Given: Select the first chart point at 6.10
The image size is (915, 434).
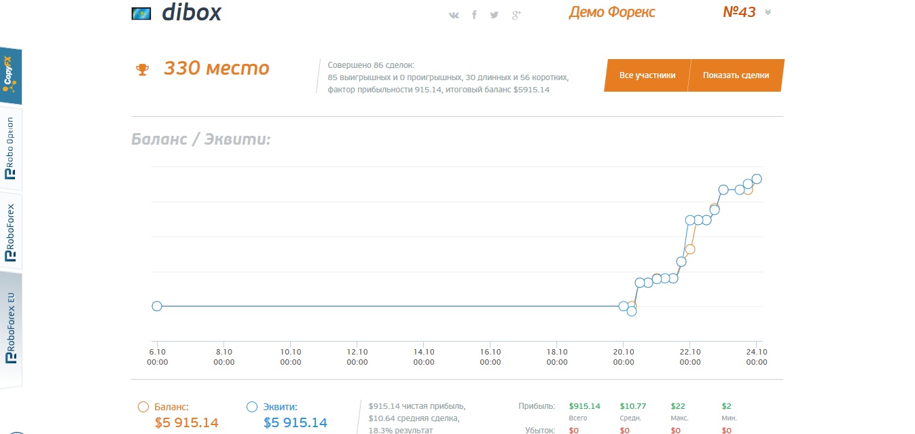Looking at the screenshot, I should coord(157,306).
